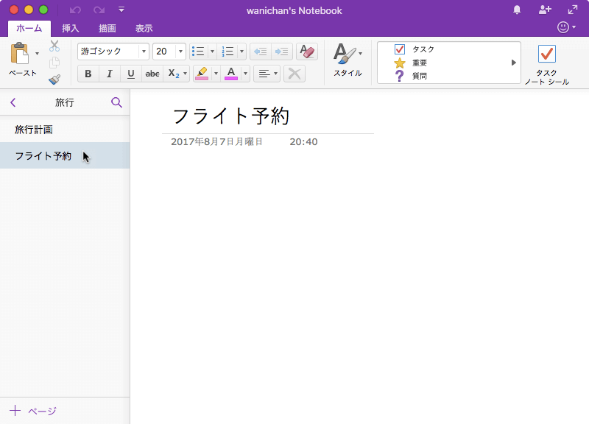Screen dimensions: 589x424
Task: Open the font name dropdown
Action: pos(144,52)
